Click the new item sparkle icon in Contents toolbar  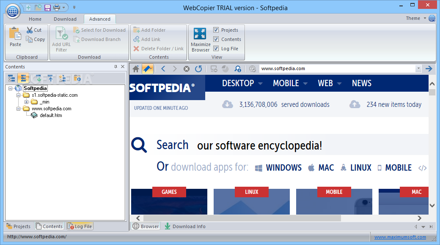(x=62, y=78)
